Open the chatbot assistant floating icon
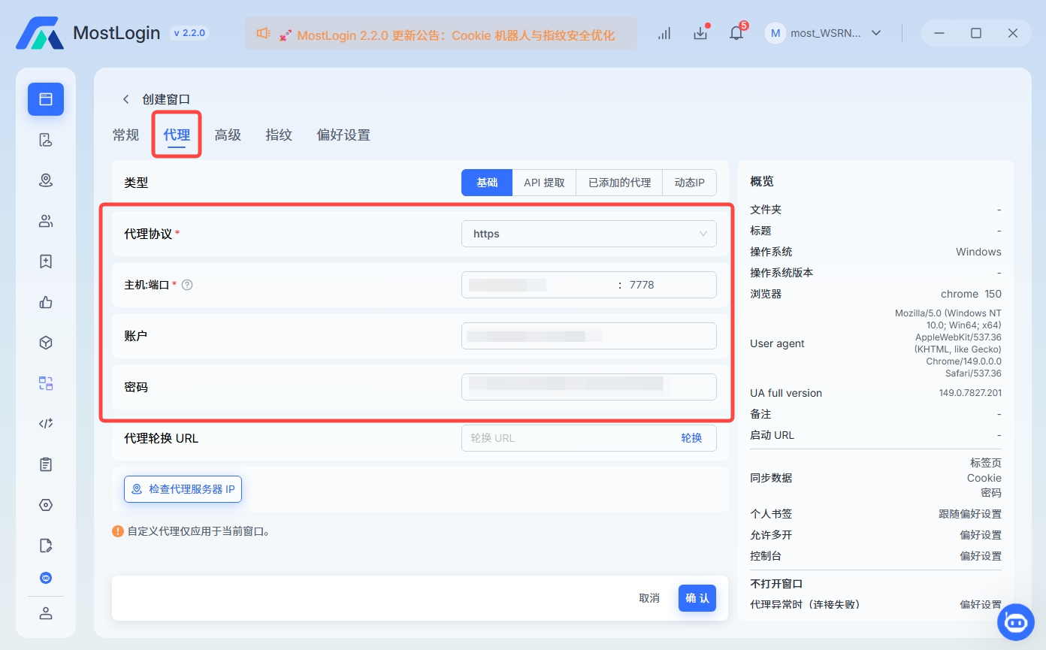This screenshot has width=1046, height=650. click(x=1016, y=622)
